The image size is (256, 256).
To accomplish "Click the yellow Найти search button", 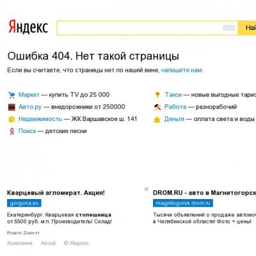I will pyautogui.click(x=247, y=28).
